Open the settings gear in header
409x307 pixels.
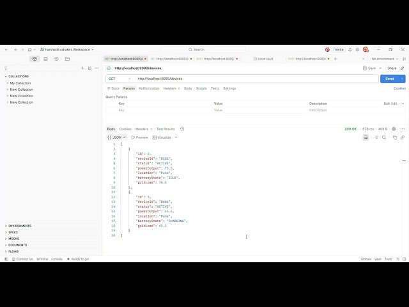click(x=357, y=50)
